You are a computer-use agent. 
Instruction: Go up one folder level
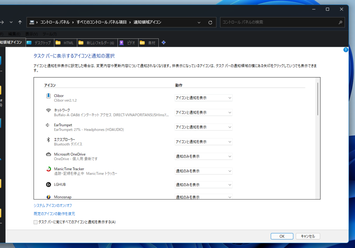tap(20, 22)
